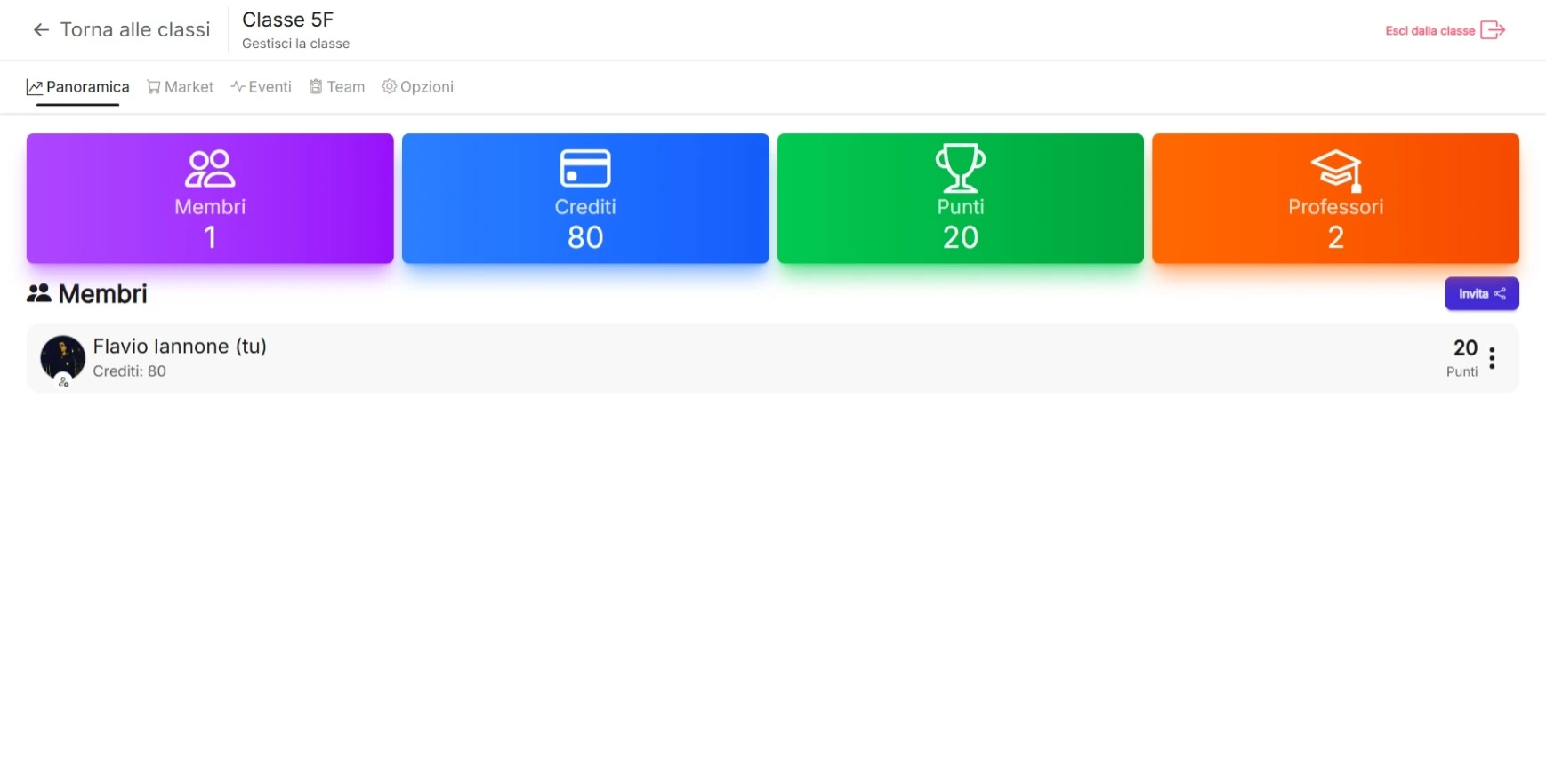Click the Esci dalla classe link
The width and height of the screenshot is (1546, 766).
pos(1429,31)
